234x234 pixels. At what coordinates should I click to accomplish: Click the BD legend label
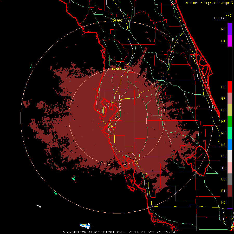point(223,110)
